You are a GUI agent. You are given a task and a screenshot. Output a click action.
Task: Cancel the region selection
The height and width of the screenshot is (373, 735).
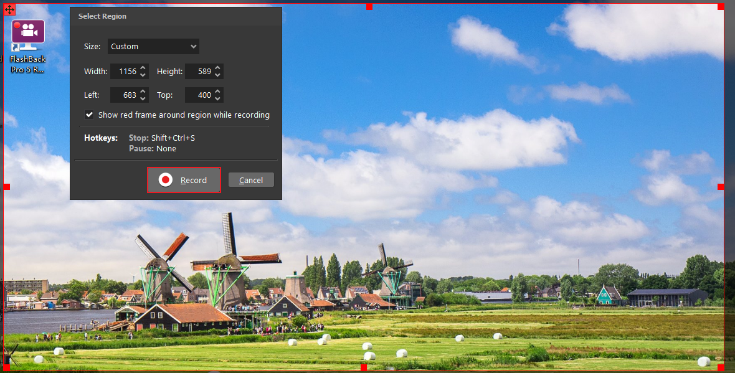click(x=251, y=180)
